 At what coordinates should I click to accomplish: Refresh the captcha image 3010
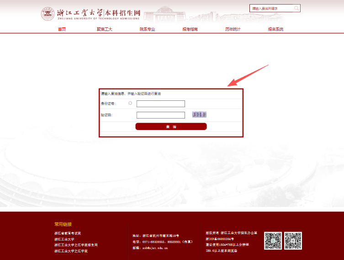tap(199, 114)
